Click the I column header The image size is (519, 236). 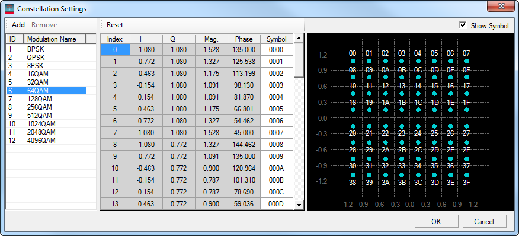(146, 39)
